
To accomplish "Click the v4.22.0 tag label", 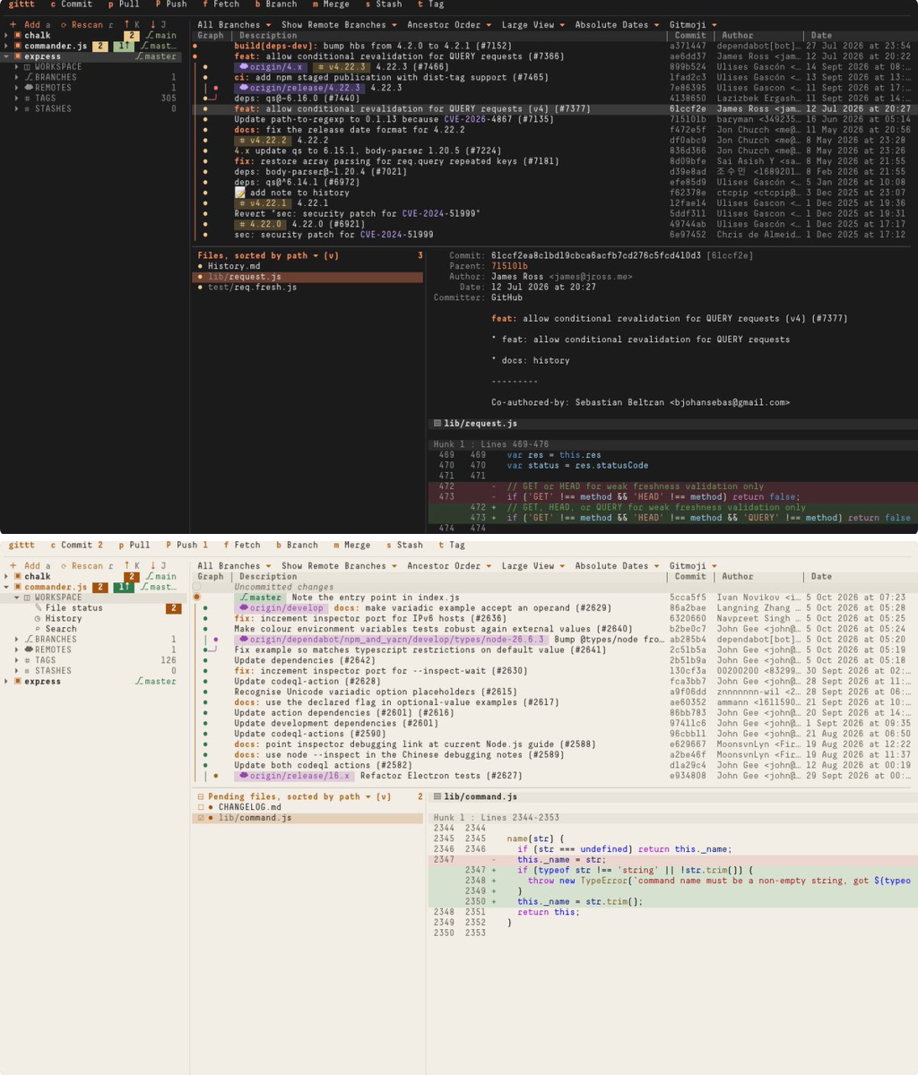I will (262, 224).
